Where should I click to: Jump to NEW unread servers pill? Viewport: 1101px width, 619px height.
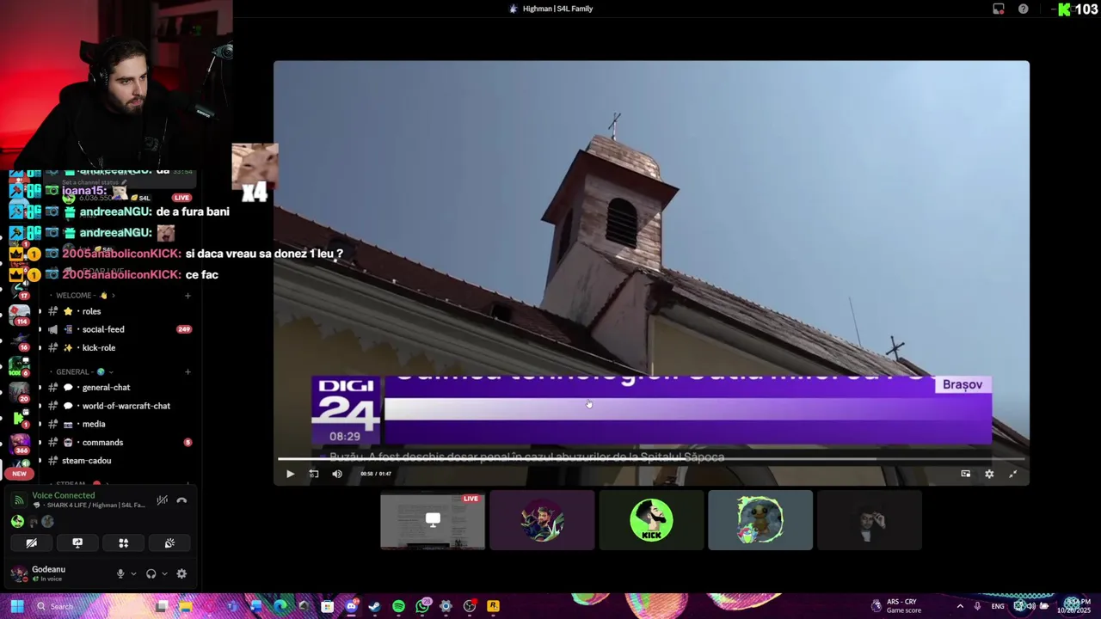pyautogui.click(x=19, y=474)
